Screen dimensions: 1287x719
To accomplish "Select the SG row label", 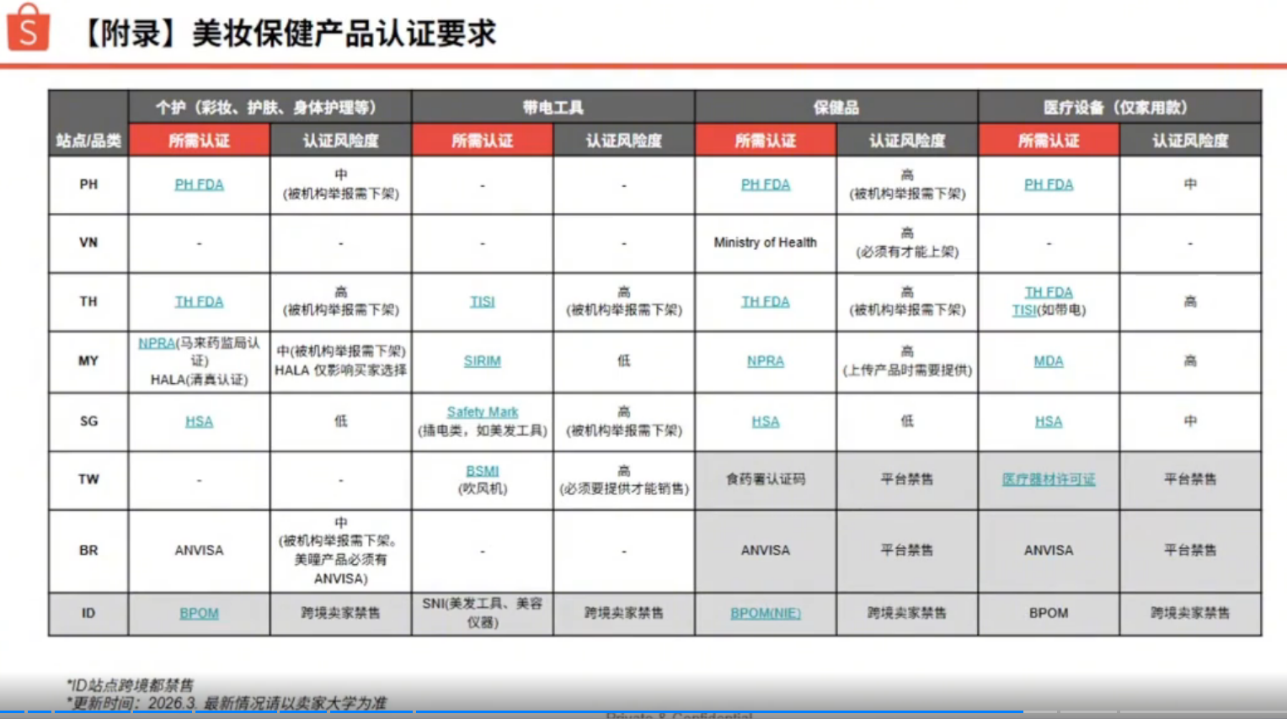I will tap(88, 421).
